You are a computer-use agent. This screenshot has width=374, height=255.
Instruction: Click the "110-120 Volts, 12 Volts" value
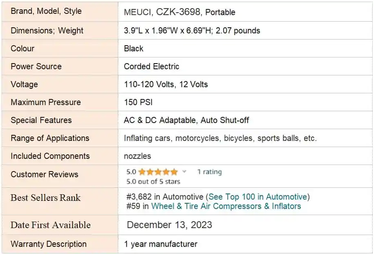point(166,84)
